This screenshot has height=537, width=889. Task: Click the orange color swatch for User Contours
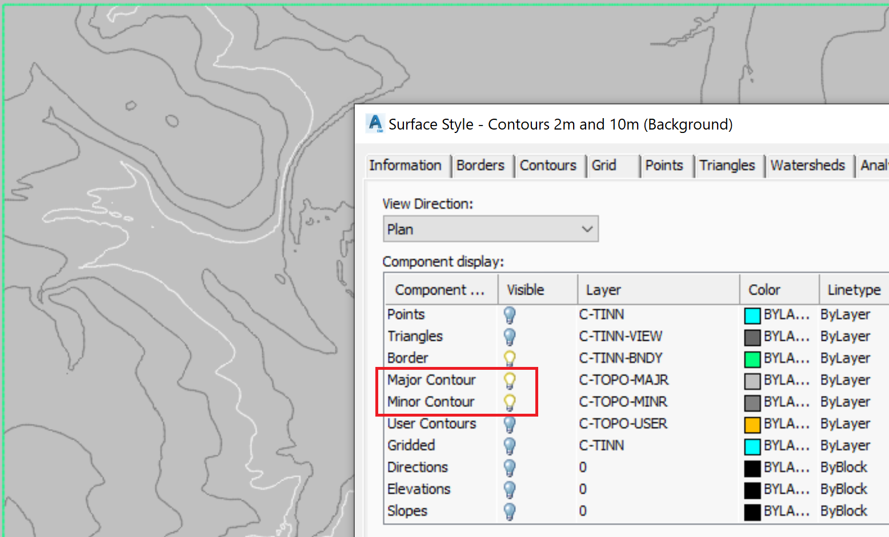pos(751,423)
